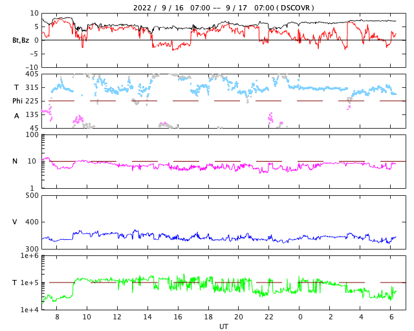Viewport: 414px width, 331px height.
Task: Click the N density axis label
Action: (15, 161)
